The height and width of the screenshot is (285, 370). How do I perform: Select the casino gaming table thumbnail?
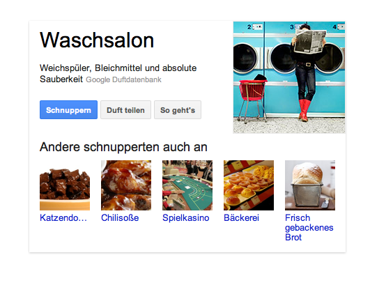(187, 185)
